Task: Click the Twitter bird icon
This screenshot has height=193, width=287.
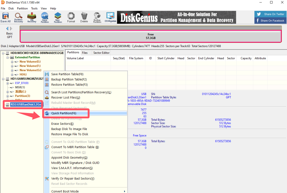Action: tap(259, 14)
